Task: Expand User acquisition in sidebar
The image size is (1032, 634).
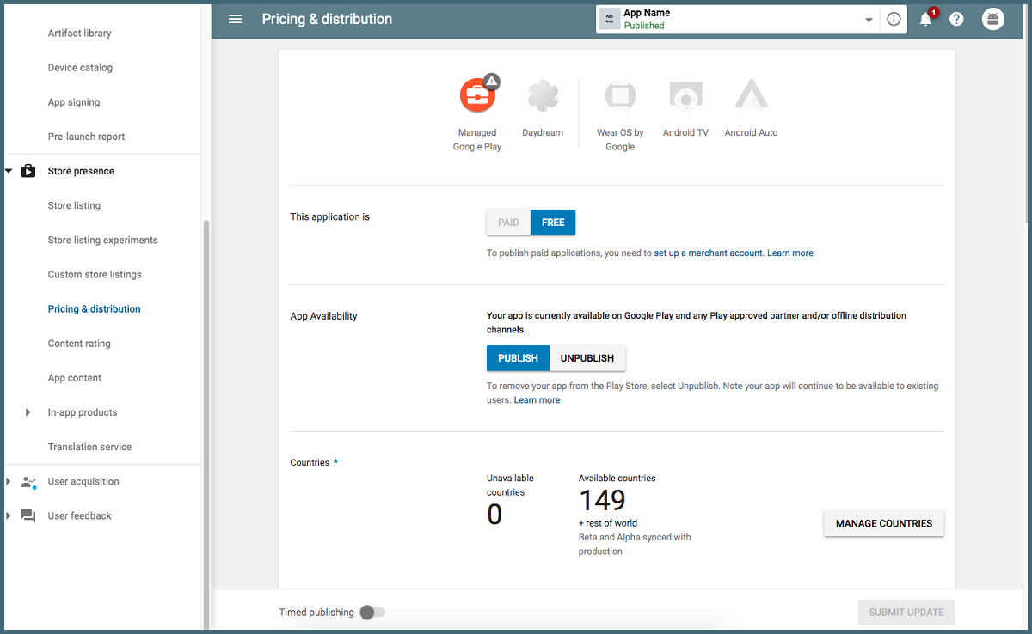Action: 9,482
